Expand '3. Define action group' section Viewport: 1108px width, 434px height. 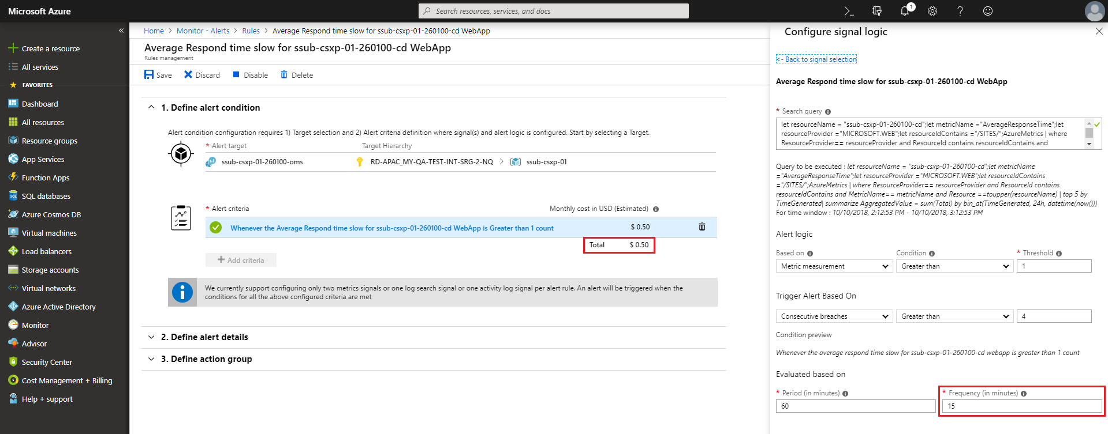[x=206, y=359]
